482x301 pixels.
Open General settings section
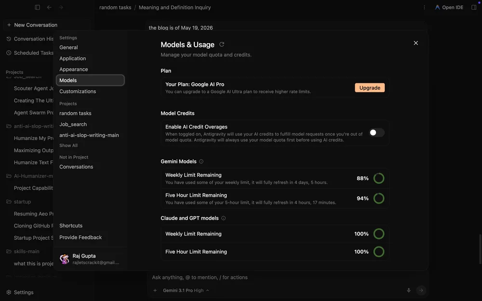pos(90,47)
